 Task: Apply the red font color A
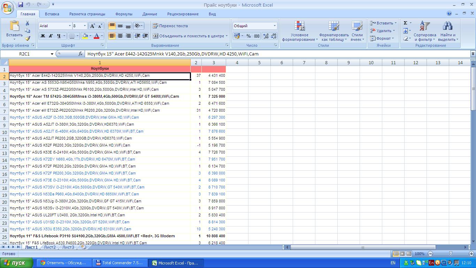[x=97, y=36]
